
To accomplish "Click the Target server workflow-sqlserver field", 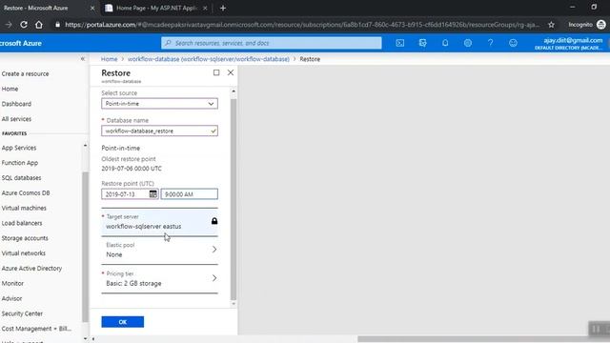I will point(159,222).
